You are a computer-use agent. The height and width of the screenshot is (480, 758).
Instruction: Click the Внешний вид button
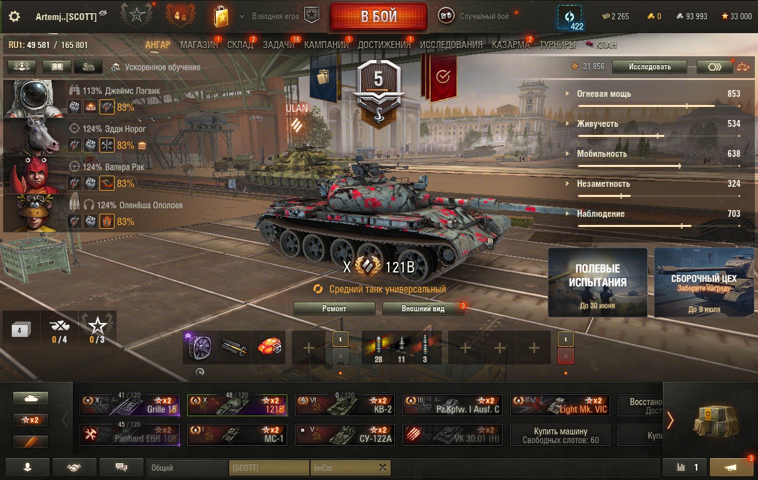[x=423, y=309]
